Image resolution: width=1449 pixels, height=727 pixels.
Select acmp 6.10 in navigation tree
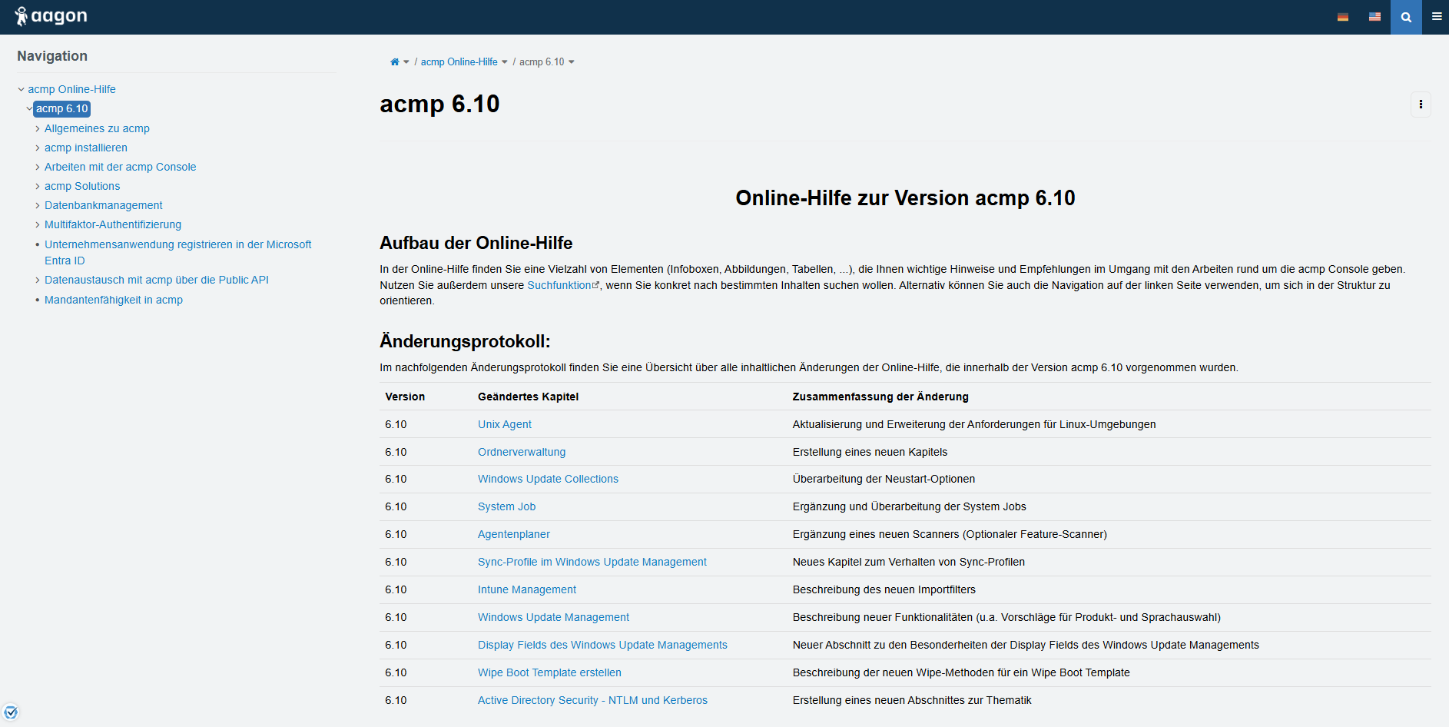pos(62,108)
